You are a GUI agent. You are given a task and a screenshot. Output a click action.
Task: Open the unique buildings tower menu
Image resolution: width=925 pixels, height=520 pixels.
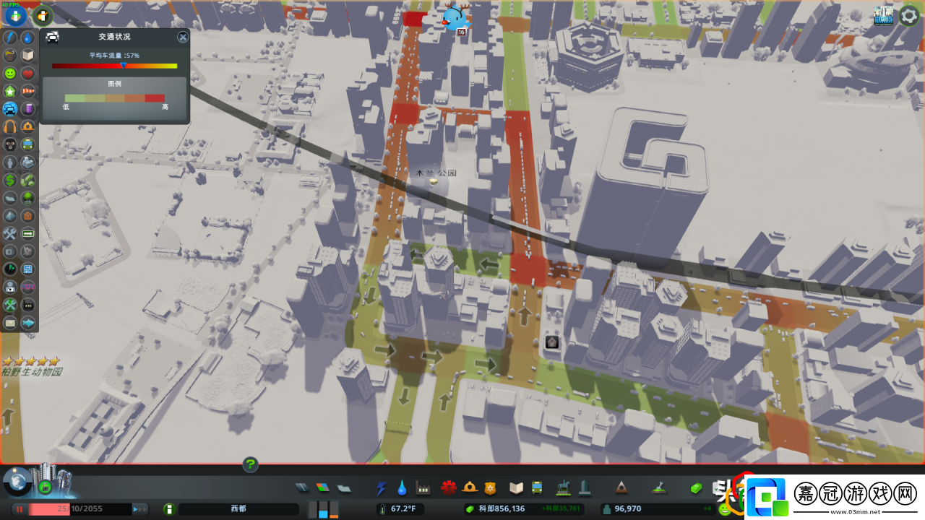pos(585,488)
